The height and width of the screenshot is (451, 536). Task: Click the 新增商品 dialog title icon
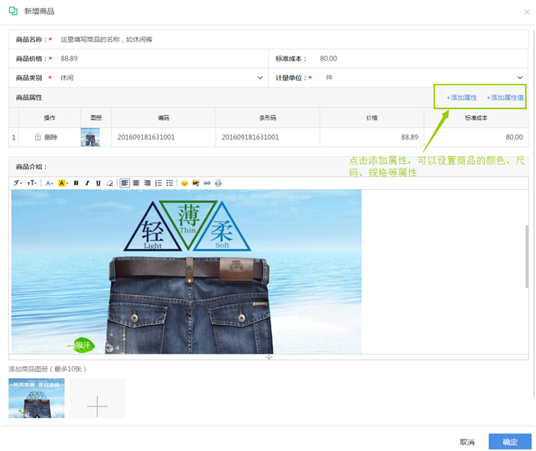click(13, 11)
